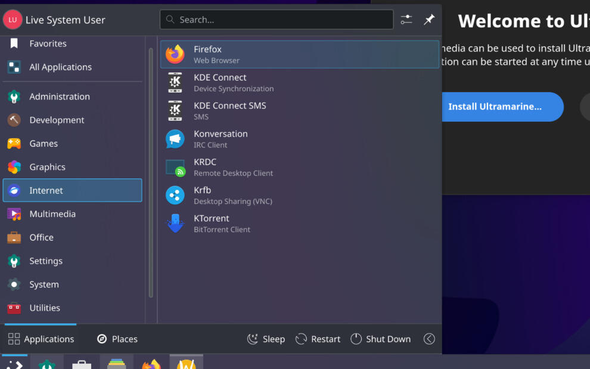Pin the launcher menu open
The height and width of the screenshot is (369, 590).
coord(429,20)
